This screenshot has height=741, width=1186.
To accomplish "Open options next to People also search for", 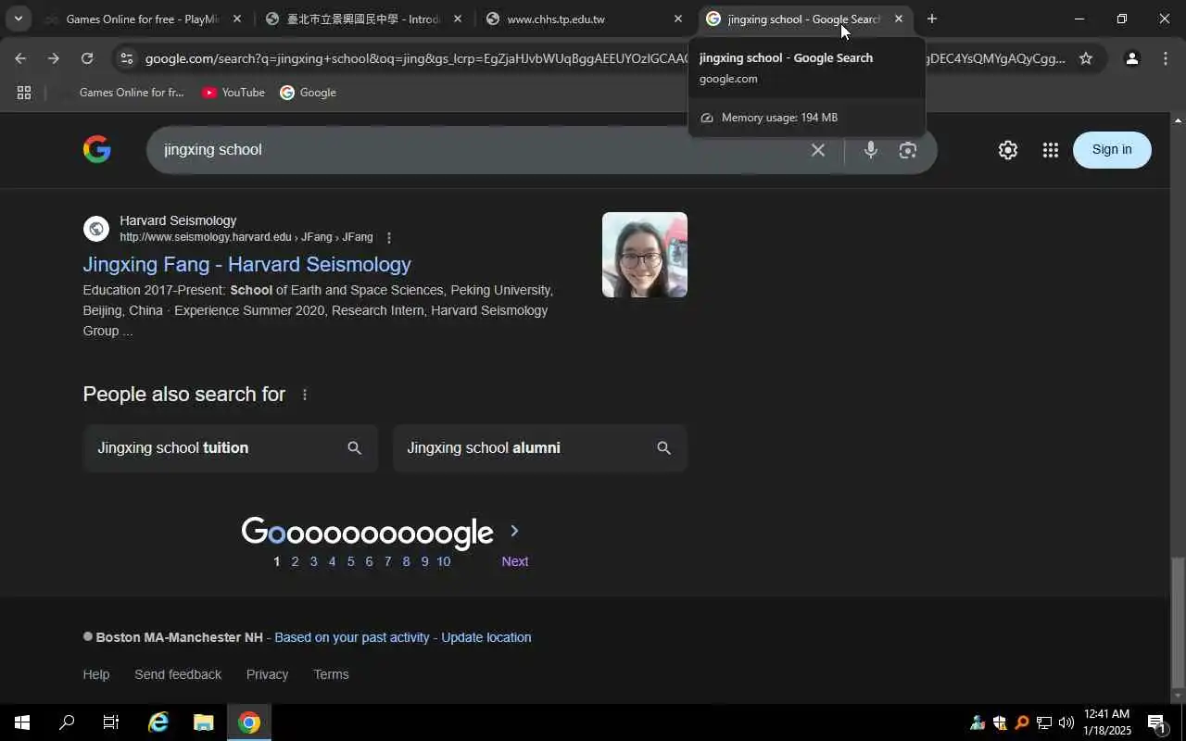I will [305, 395].
